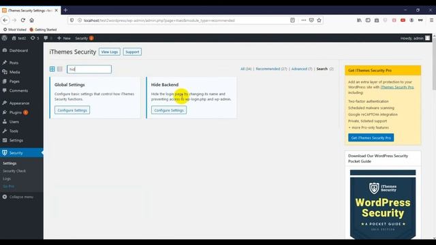436x245 pixels.
Task: Open Global Settings card title
Action: [69, 84]
